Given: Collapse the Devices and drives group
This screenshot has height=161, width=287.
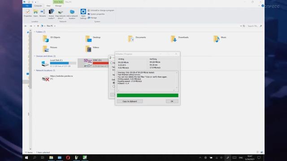Looking at the screenshot, I should 35,56.
